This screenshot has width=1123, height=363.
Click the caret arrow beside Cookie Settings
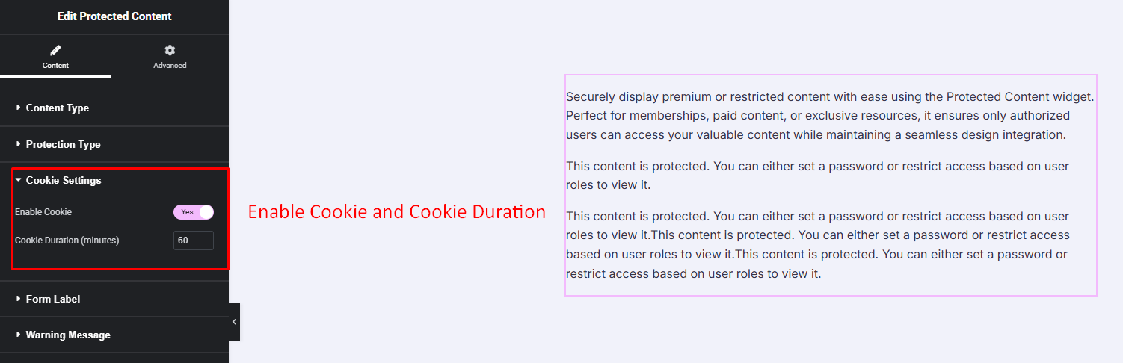[x=19, y=180]
